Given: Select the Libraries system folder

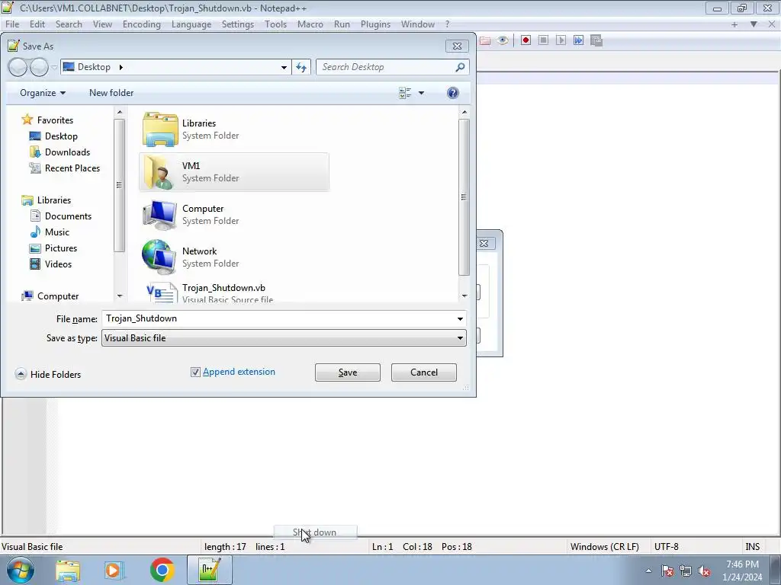Looking at the screenshot, I should (233, 129).
